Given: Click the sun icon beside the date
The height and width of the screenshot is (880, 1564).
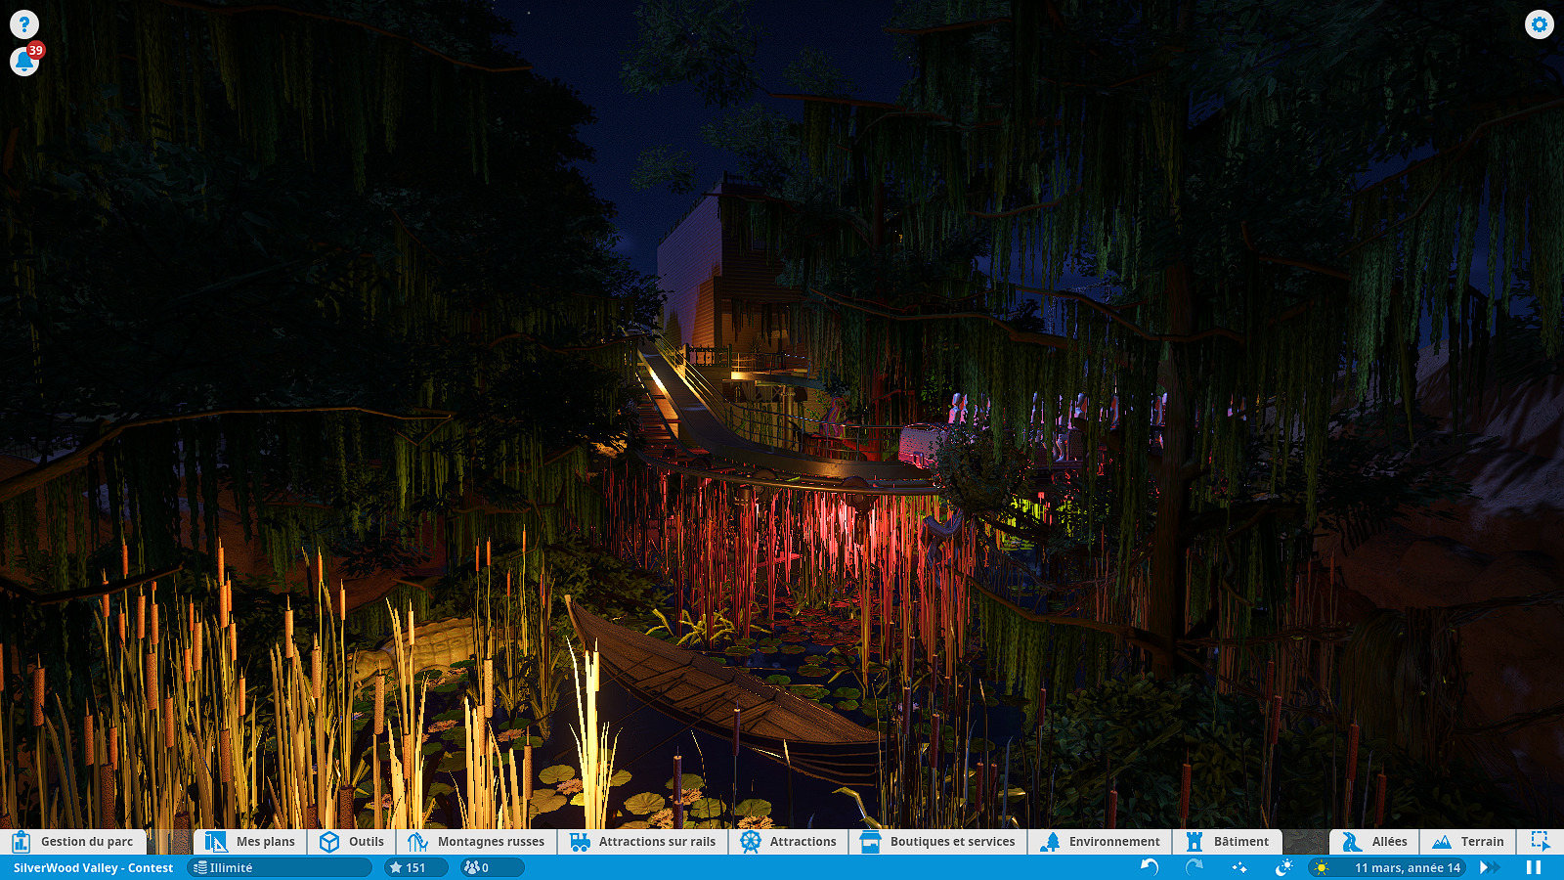Looking at the screenshot, I should tap(1322, 867).
